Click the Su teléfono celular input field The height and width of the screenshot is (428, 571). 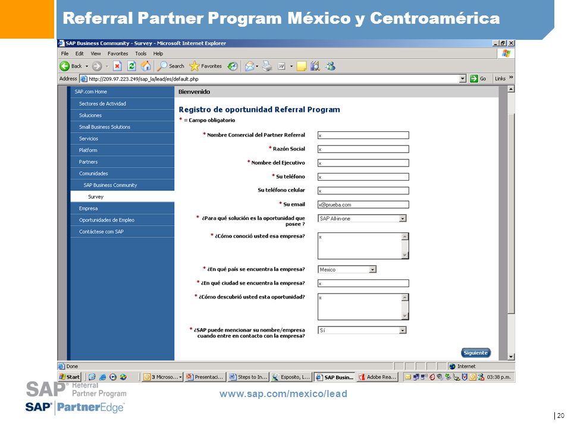click(x=363, y=191)
